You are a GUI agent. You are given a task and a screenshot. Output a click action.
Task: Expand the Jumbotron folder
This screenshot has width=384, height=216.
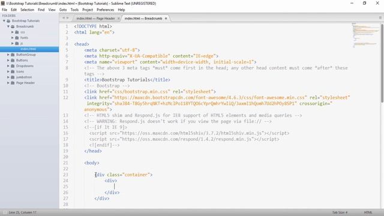click(x=8, y=77)
